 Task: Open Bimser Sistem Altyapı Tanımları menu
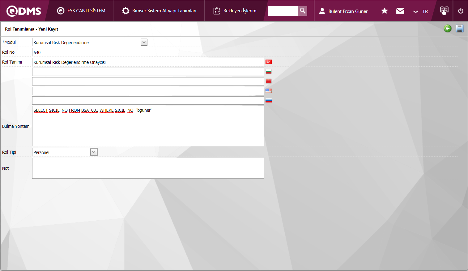[159, 11]
